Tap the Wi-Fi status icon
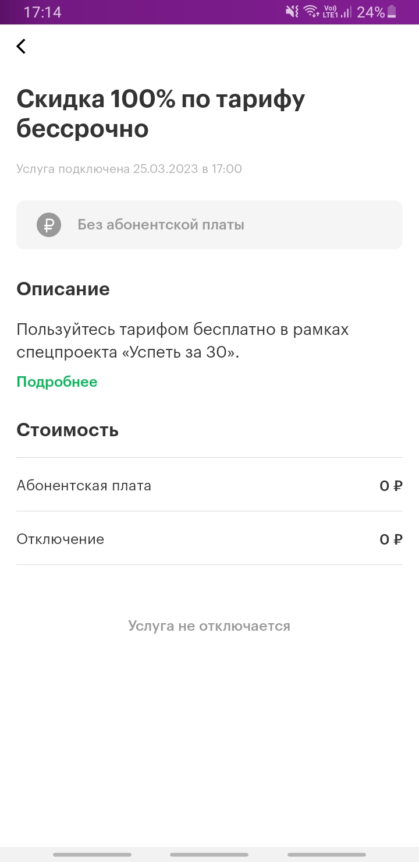Image resolution: width=419 pixels, height=862 pixels. click(x=311, y=12)
